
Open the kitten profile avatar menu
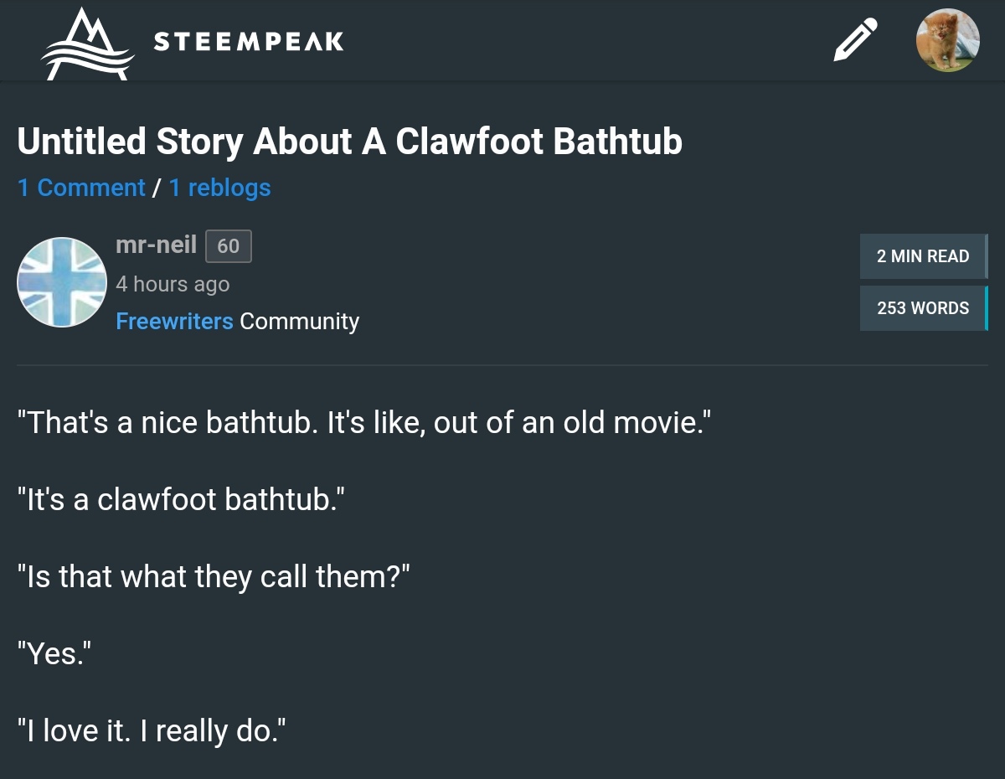pos(947,40)
